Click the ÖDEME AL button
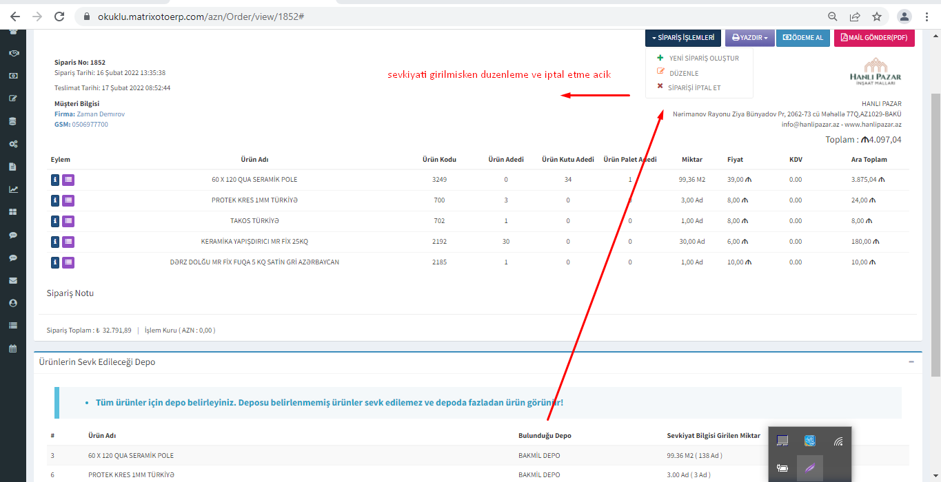Image resolution: width=941 pixels, height=482 pixels. (802, 38)
